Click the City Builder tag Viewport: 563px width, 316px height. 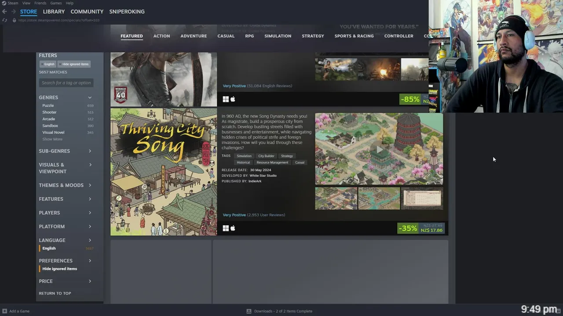(266, 156)
